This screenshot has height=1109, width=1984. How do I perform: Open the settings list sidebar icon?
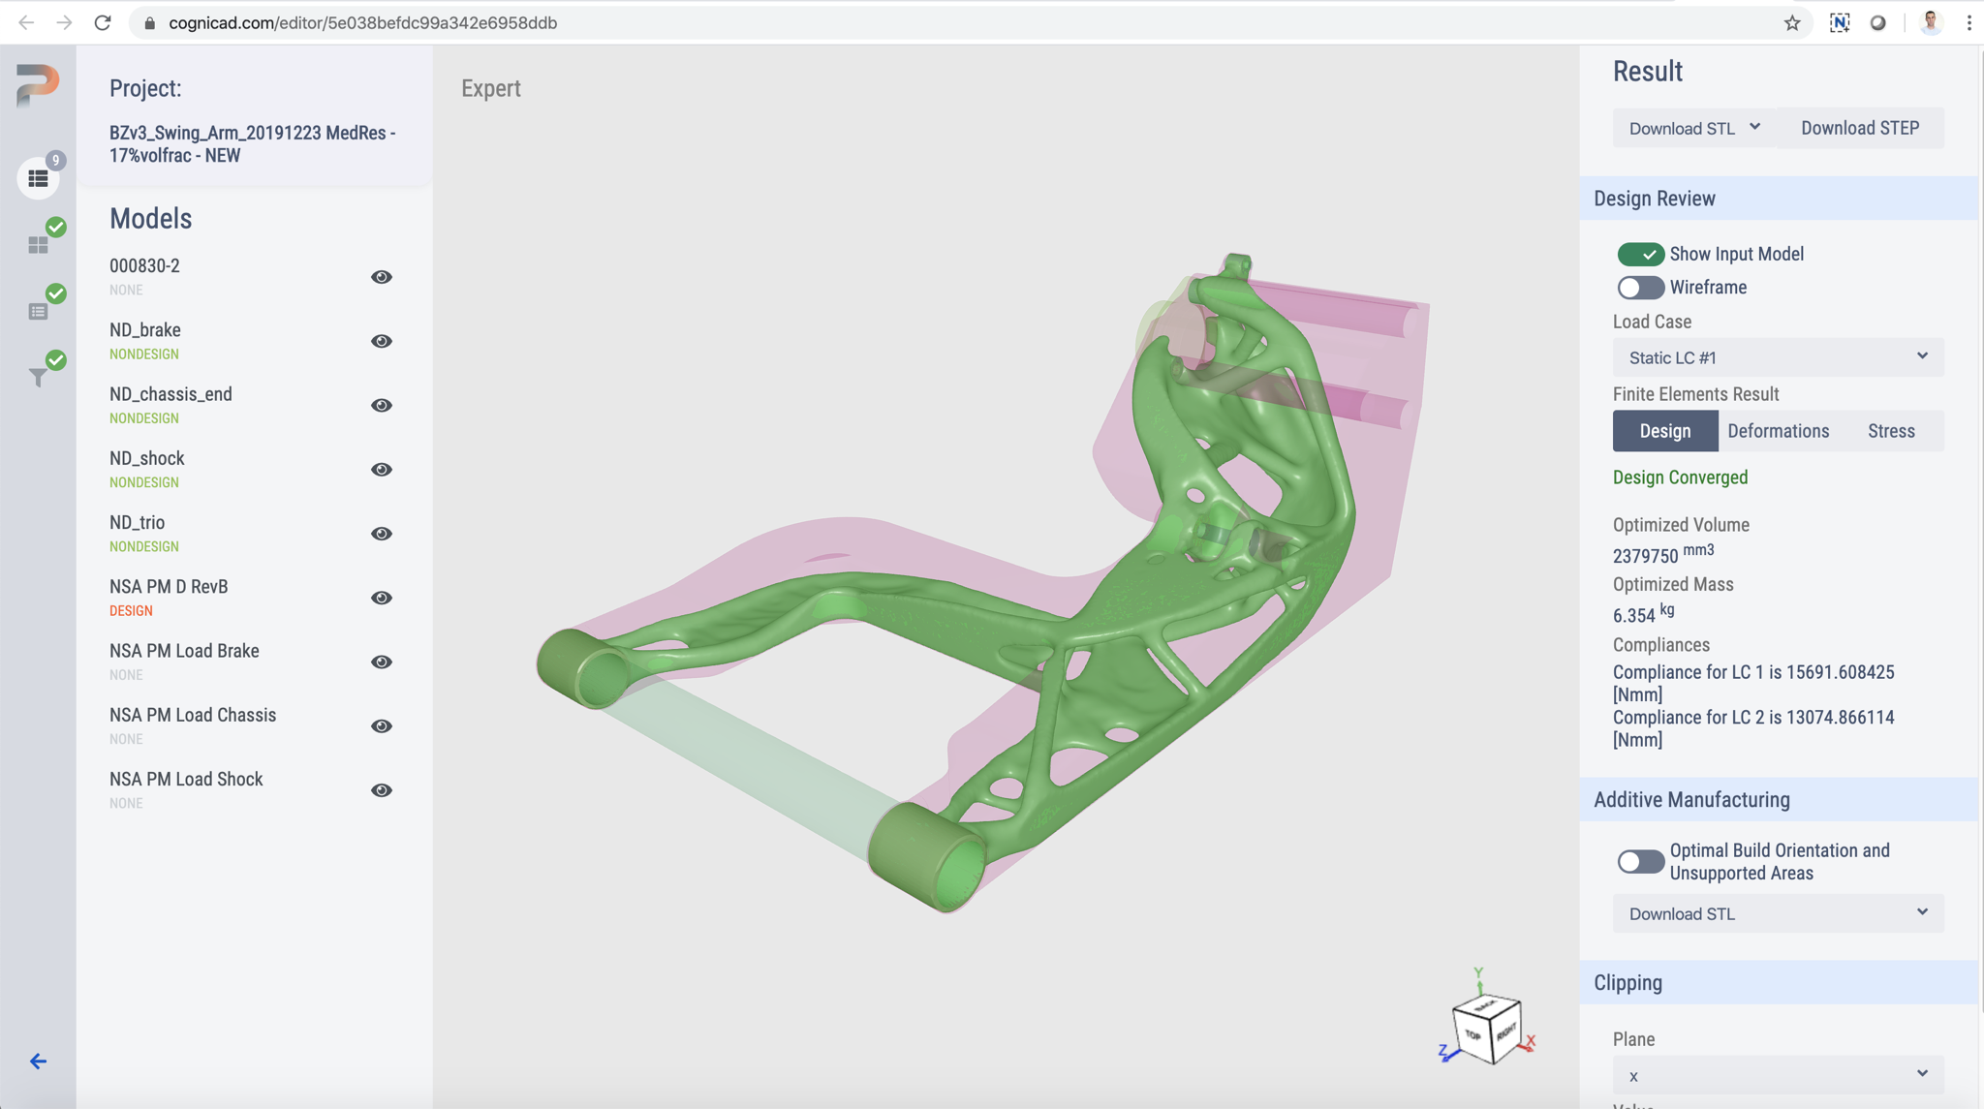[x=39, y=310]
